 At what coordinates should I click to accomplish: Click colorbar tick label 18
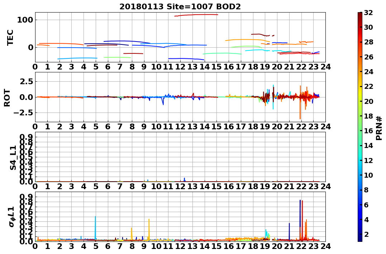(x=368, y=116)
